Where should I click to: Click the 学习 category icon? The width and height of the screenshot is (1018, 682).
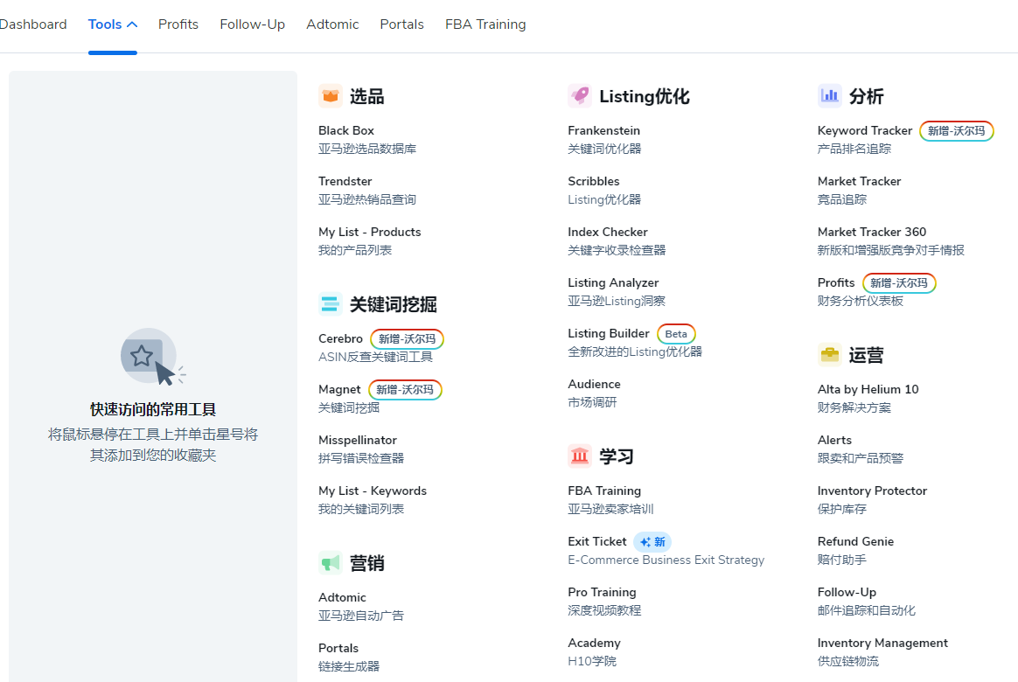[x=579, y=456]
